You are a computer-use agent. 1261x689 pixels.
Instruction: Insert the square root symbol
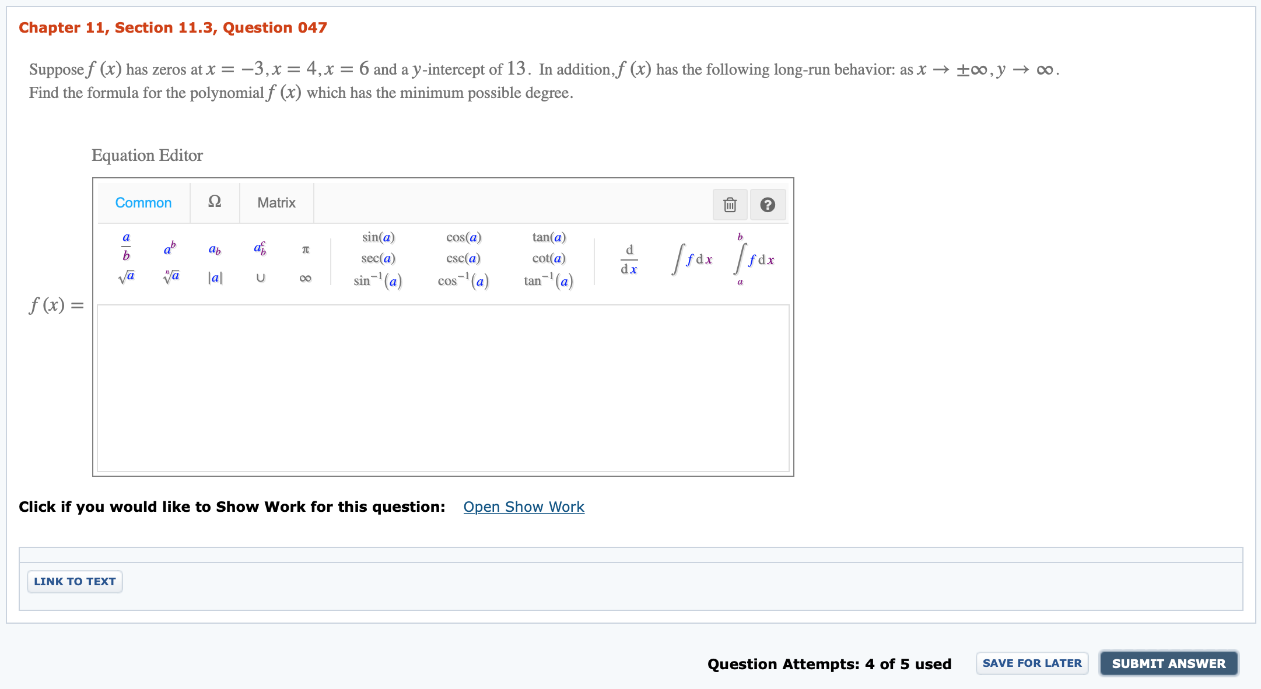126,276
